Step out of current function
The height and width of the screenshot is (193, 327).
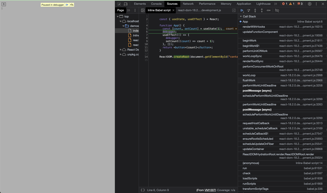262,10
